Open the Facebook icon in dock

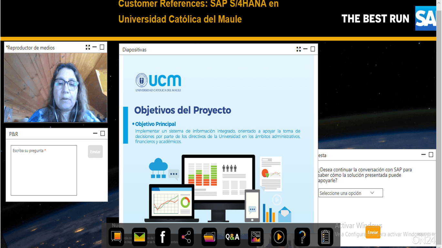[163, 237]
